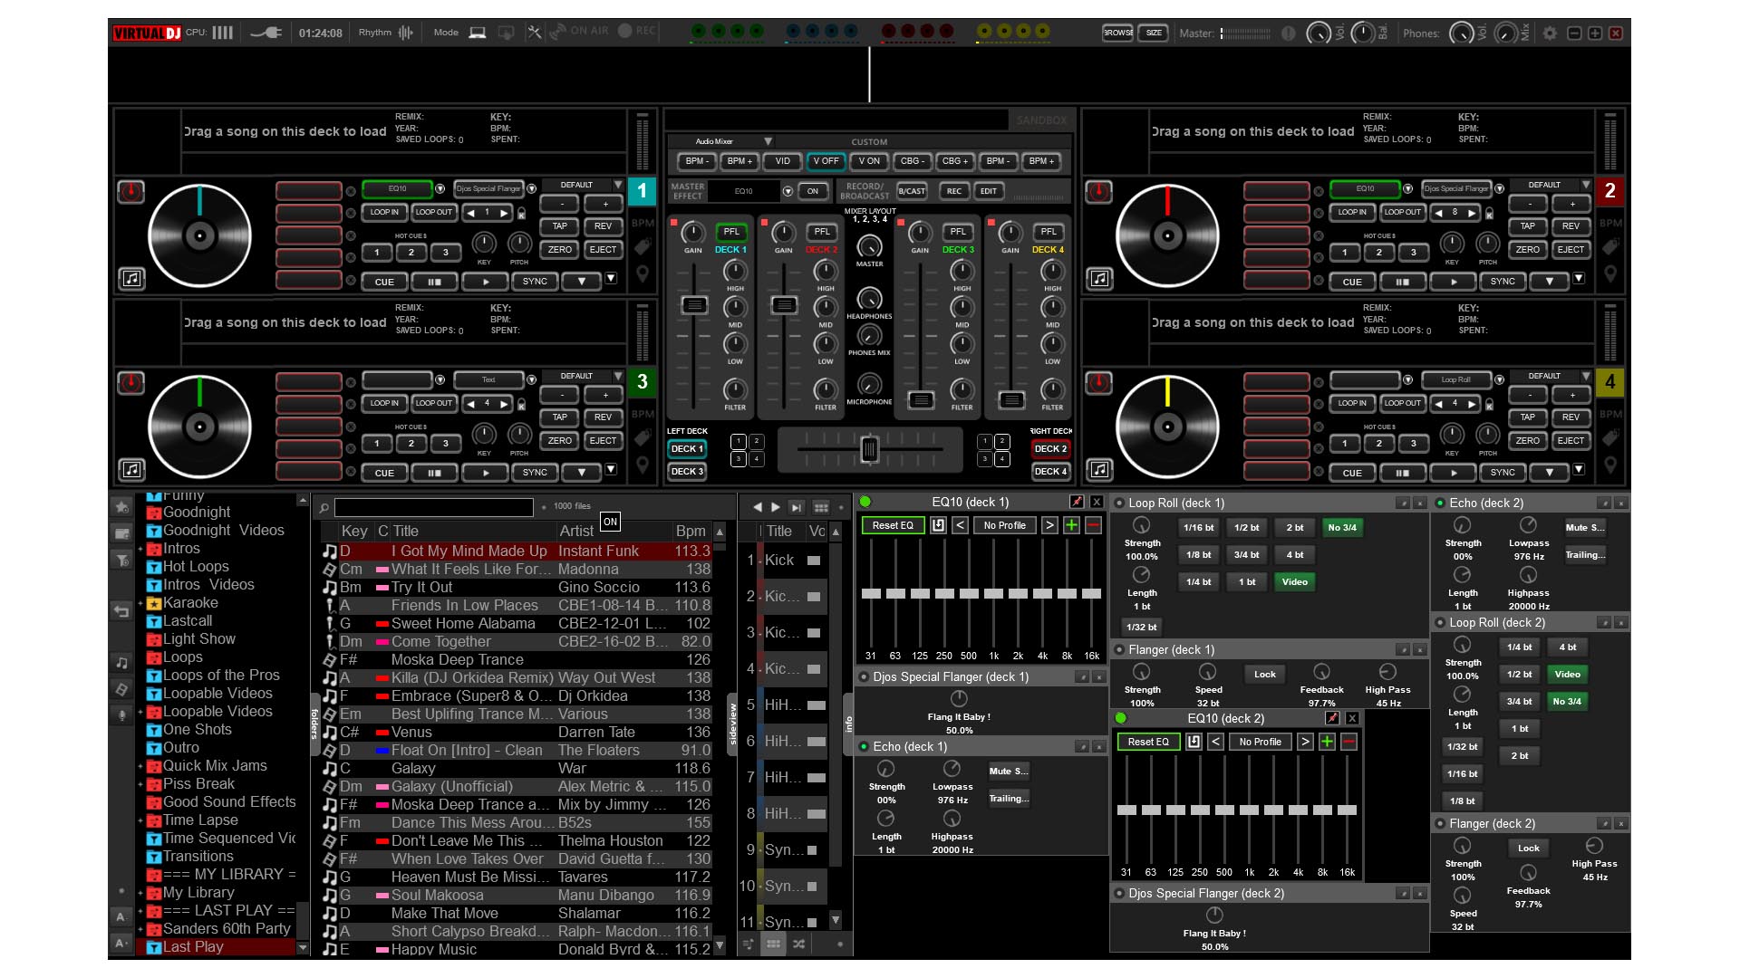Enable Echo (deck 2) effect power dot
The height and width of the screenshot is (978, 1740).
(x=1440, y=503)
